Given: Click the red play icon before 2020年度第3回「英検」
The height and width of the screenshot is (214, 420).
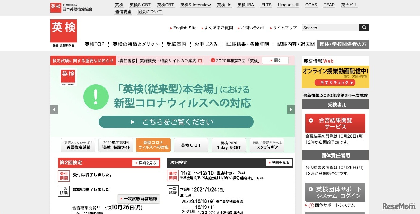Looking at the screenshot, I should click(x=212, y=61).
